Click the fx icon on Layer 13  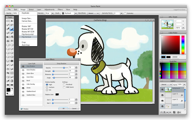pos(182,95)
